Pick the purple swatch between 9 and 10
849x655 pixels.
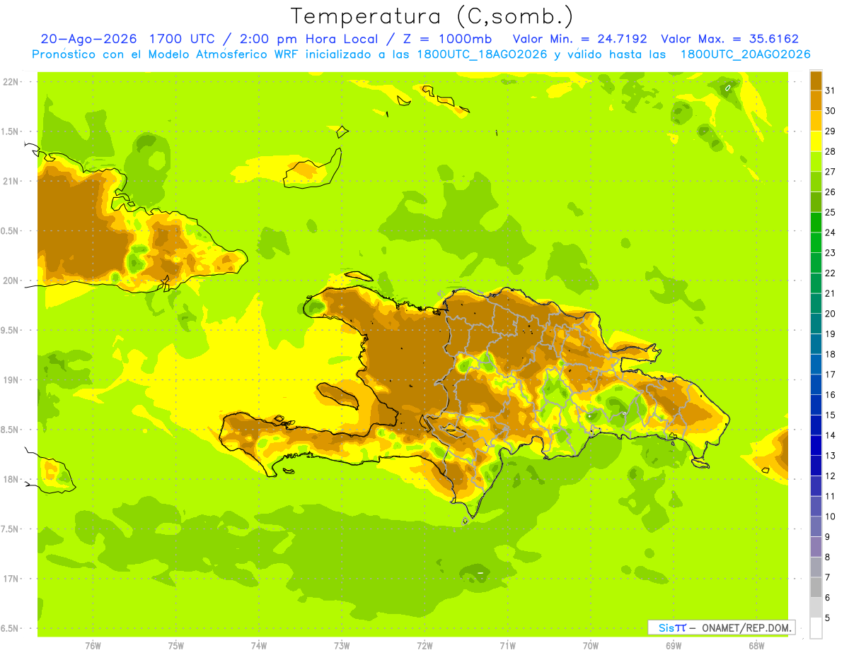point(816,526)
